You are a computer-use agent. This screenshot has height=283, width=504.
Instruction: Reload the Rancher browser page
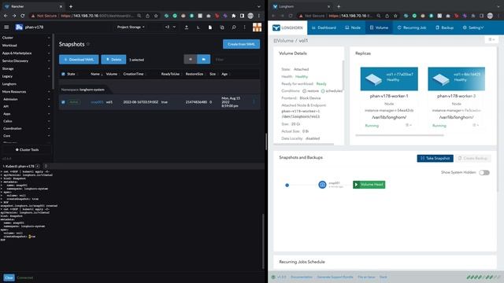tap(23, 16)
